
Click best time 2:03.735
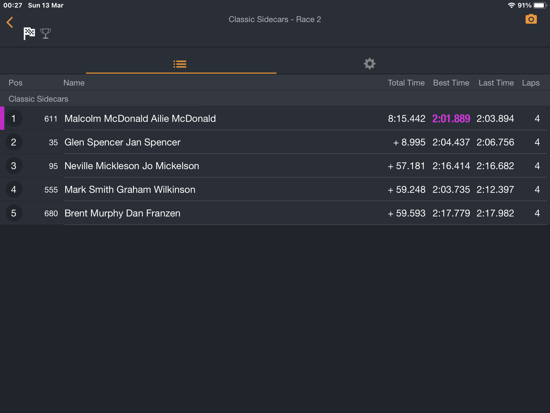pyautogui.click(x=451, y=190)
